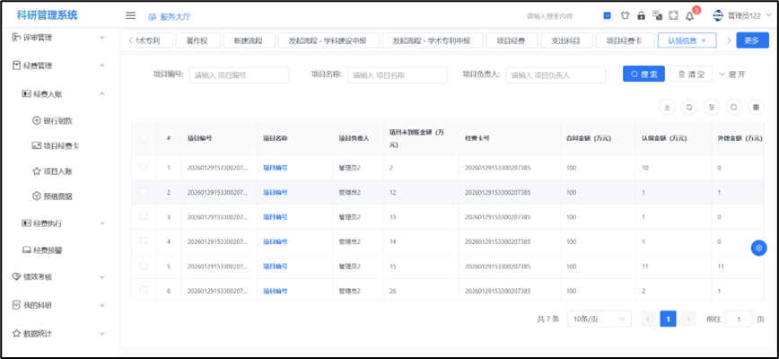Expand the search filters with 展开
779x359 pixels.
[731, 74]
